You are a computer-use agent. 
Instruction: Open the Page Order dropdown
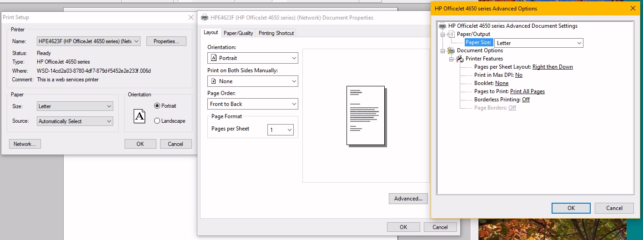(x=252, y=104)
